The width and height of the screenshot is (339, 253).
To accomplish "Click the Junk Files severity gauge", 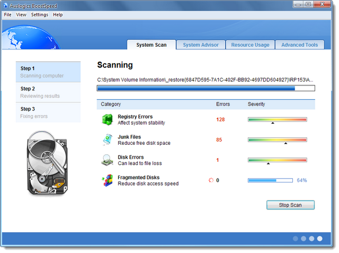I will (x=278, y=140).
